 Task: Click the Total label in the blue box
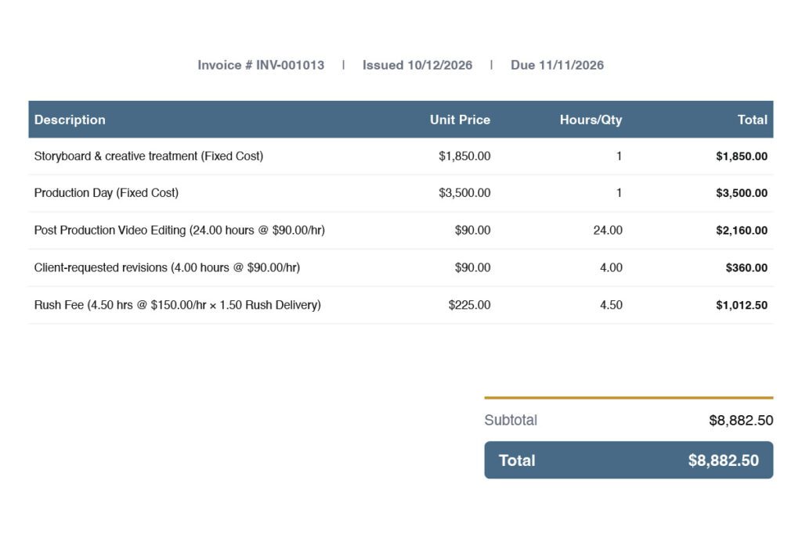517,461
